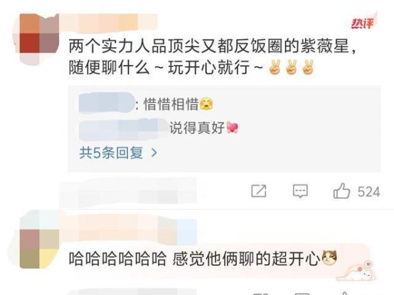394x295 pixels.
Task: Tap the 524 like count
Action: click(x=368, y=192)
